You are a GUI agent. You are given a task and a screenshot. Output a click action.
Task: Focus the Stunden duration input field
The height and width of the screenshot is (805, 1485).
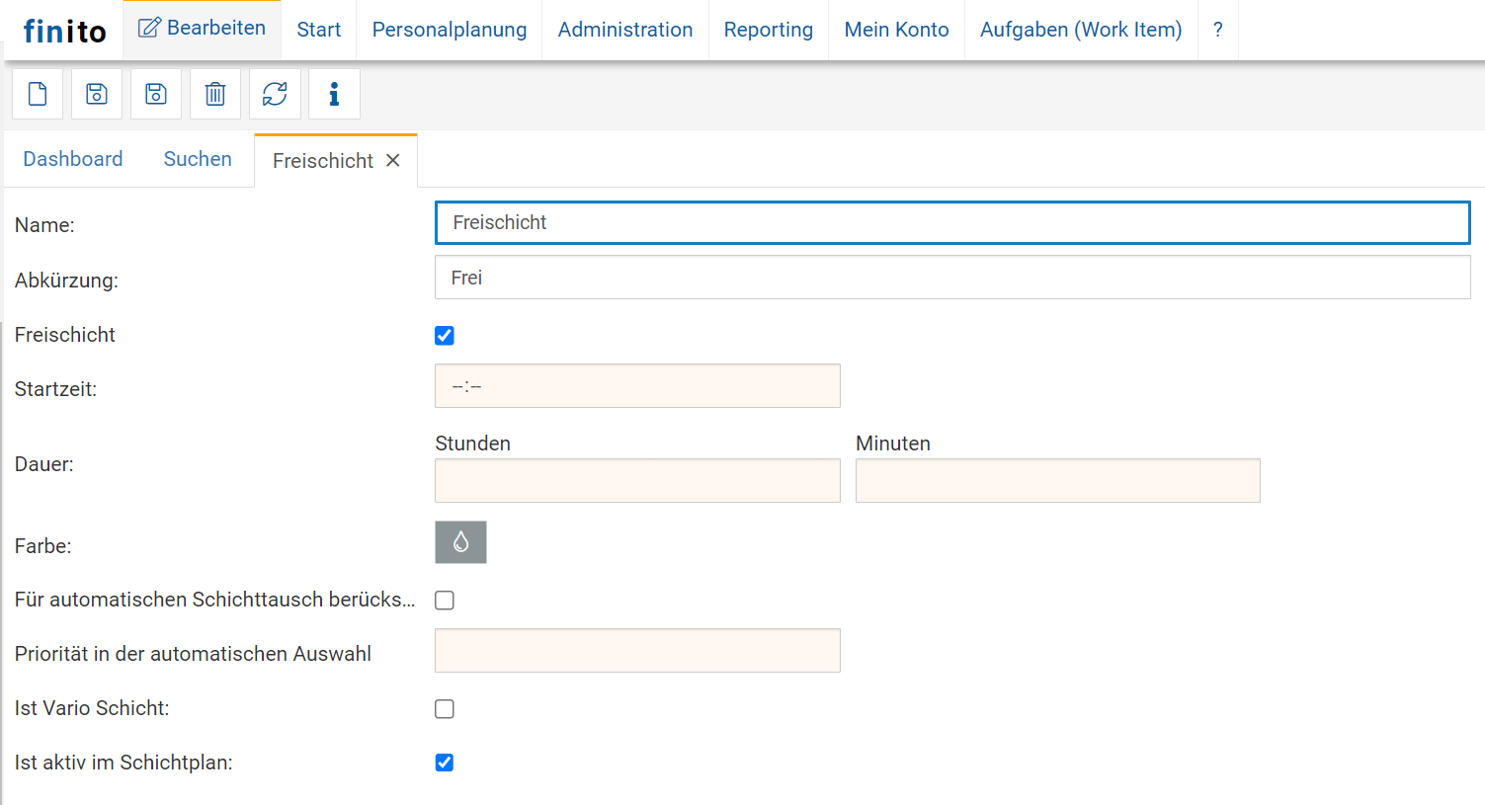pyautogui.click(x=637, y=481)
